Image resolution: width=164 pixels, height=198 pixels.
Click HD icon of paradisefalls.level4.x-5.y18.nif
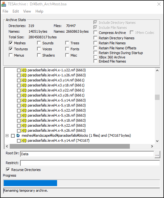pos(24,105)
